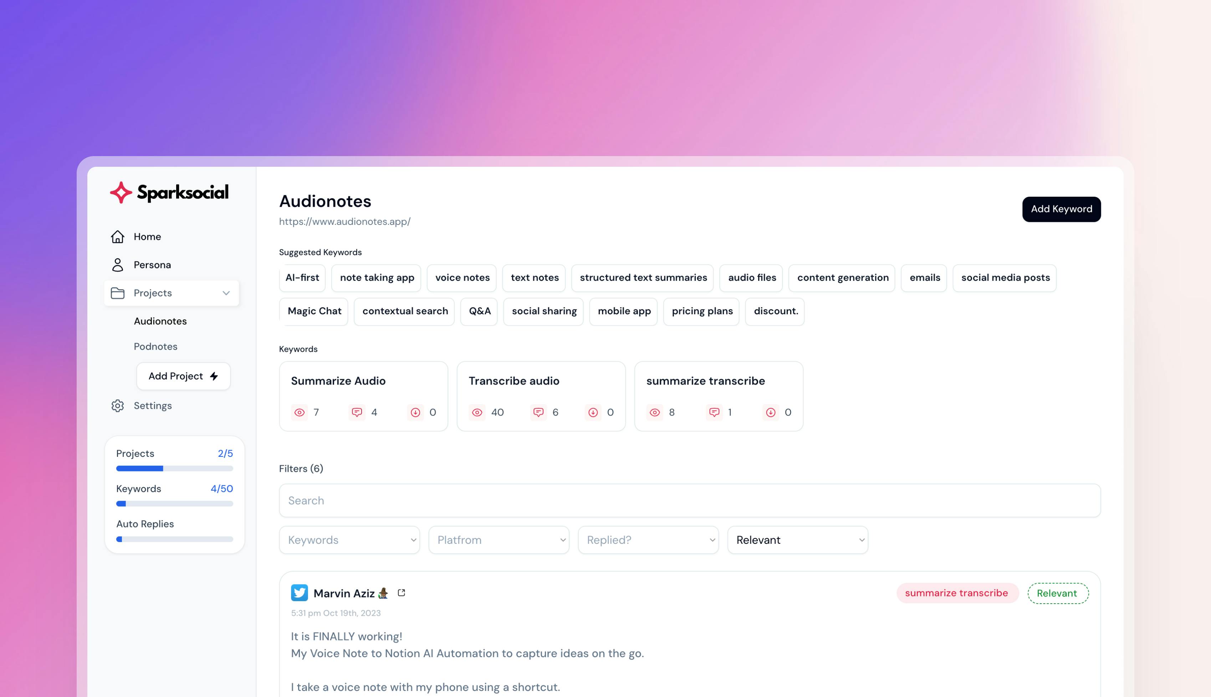The height and width of the screenshot is (697, 1211).
Task: Open the Keywords filter dropdown
Action: [349, 540]
